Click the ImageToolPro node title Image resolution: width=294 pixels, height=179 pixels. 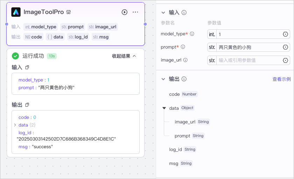(x=43, y=12)
